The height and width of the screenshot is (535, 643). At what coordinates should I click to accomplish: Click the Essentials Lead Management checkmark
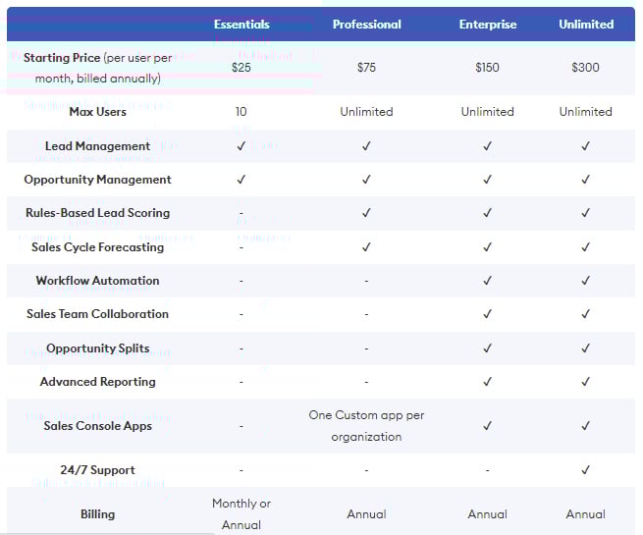(x=241, y=146)
